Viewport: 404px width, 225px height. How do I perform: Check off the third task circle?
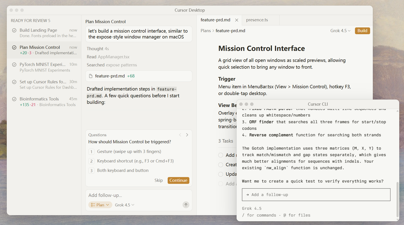coord(221,174)
